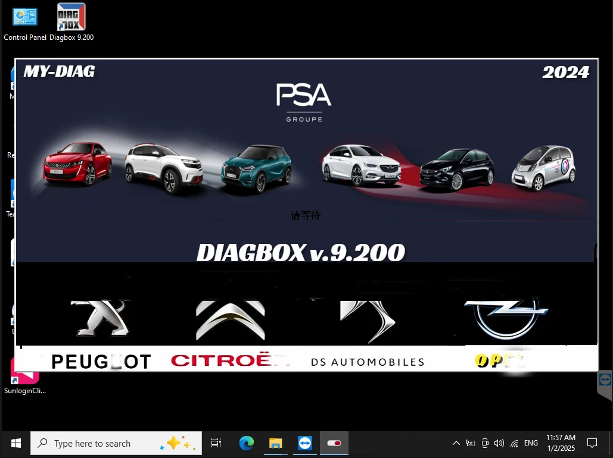Open the Meet Now tray icon
Image resolution: width=613 pixels, height=458 pixels.
pos(485,443)
